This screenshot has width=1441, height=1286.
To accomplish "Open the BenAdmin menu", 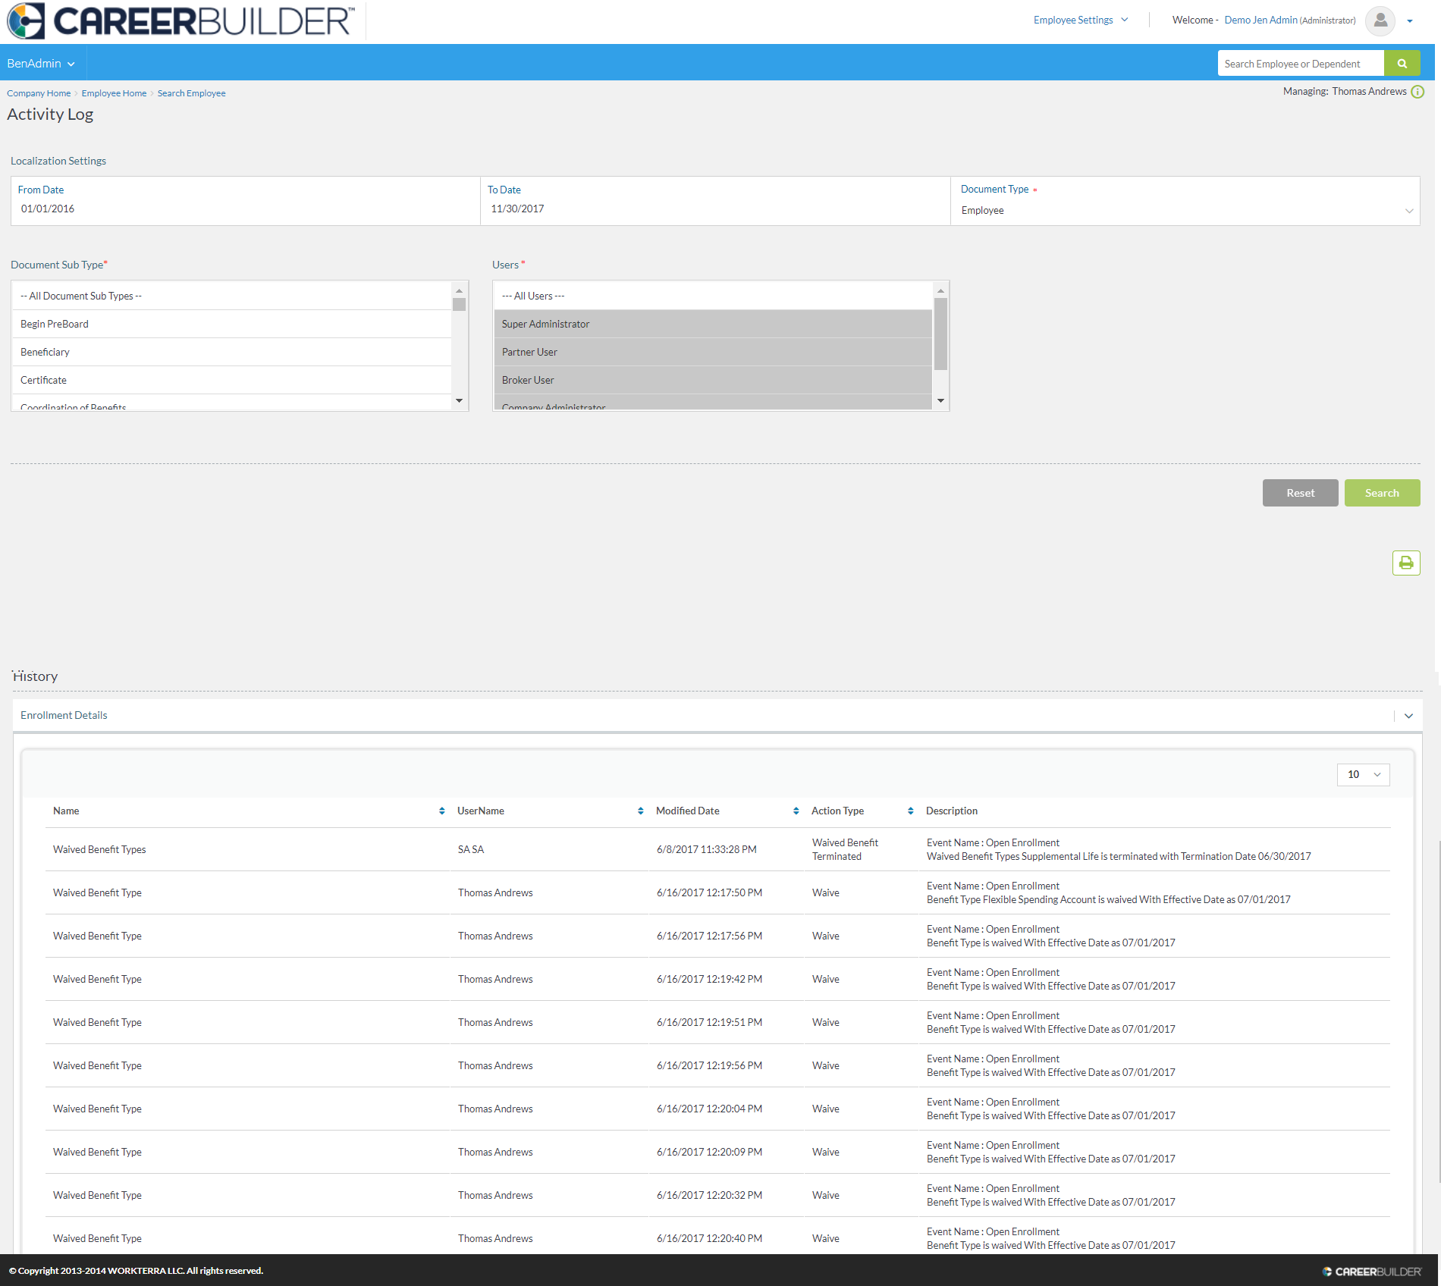I will click(41, 64).
